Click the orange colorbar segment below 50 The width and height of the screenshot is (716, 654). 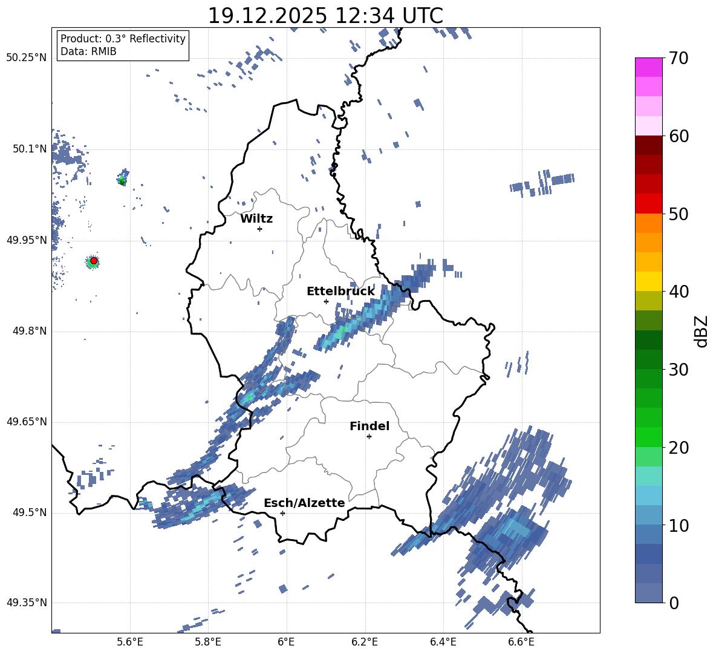tap(648, 223)
